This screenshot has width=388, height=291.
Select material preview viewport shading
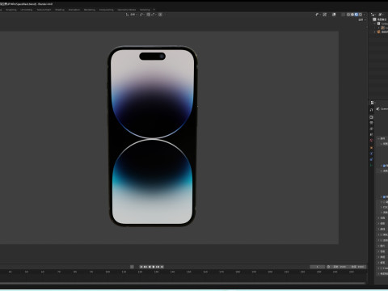coord(356,15)
